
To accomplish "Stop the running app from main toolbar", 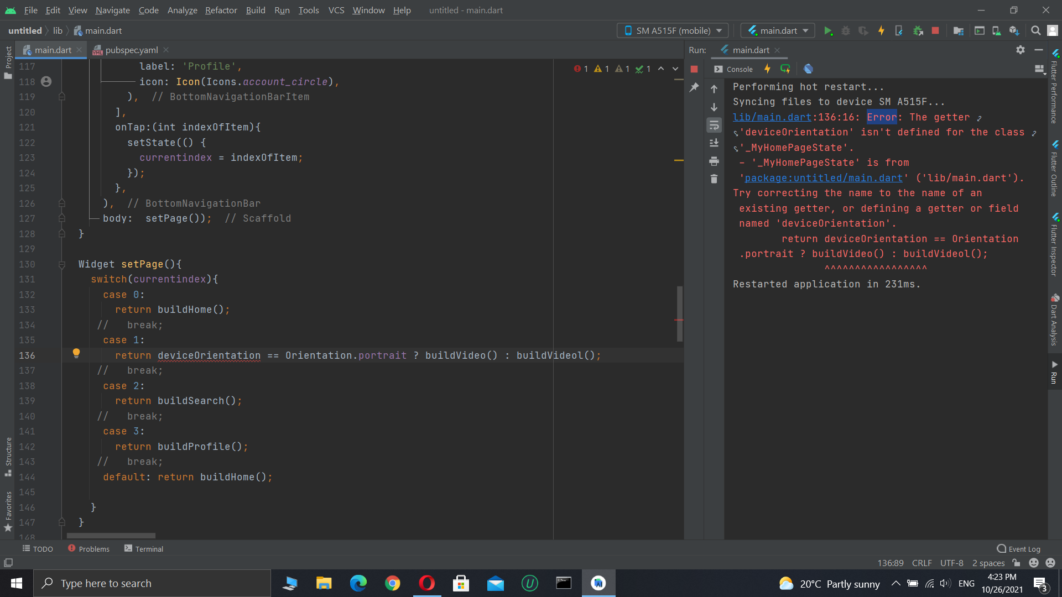I will point(935,31).
